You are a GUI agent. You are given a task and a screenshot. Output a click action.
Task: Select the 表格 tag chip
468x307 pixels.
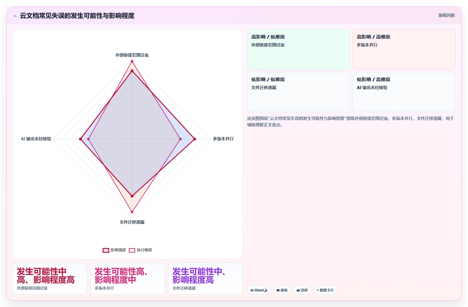[282, 290]
